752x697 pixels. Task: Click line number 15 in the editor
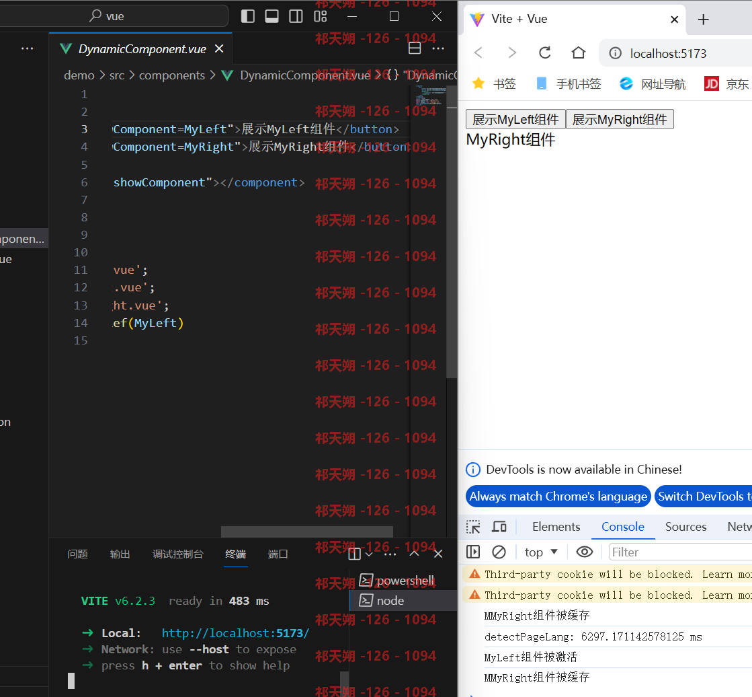click(x=81, y=341)
